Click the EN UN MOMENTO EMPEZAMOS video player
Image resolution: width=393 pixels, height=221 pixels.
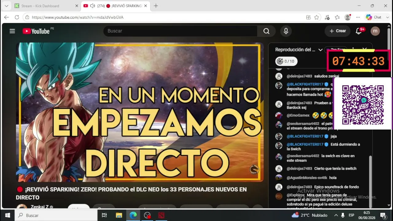pyautogui.click(x=140, y=112)
